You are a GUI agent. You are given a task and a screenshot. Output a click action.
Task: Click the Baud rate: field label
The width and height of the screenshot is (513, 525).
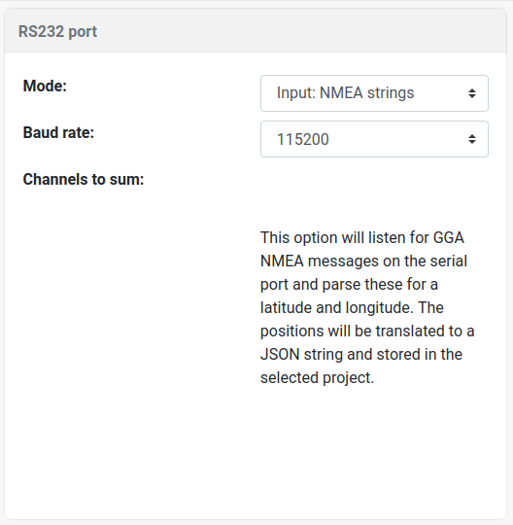58,132
